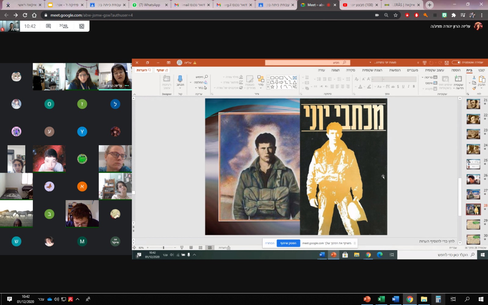Open the Home ribbon tab
The image size is (488, 305).
pos(469,70)
